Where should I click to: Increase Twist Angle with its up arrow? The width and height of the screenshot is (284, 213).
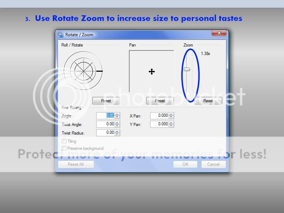pyautogui.click(x=117, y=122)
